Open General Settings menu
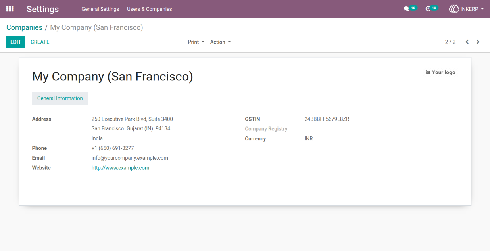490x251 pixels. (x=100, y=9)
